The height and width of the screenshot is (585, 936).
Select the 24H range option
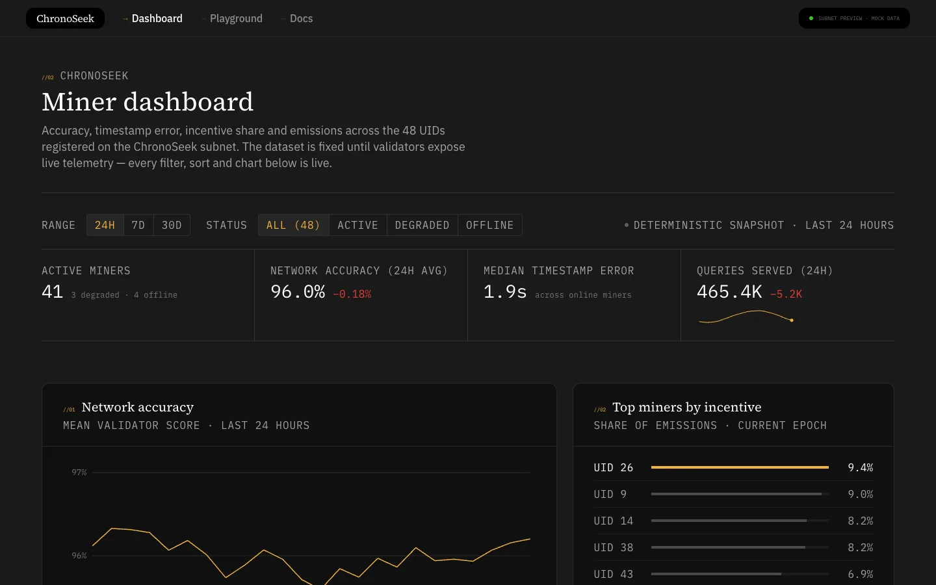[x=105, y=225]
